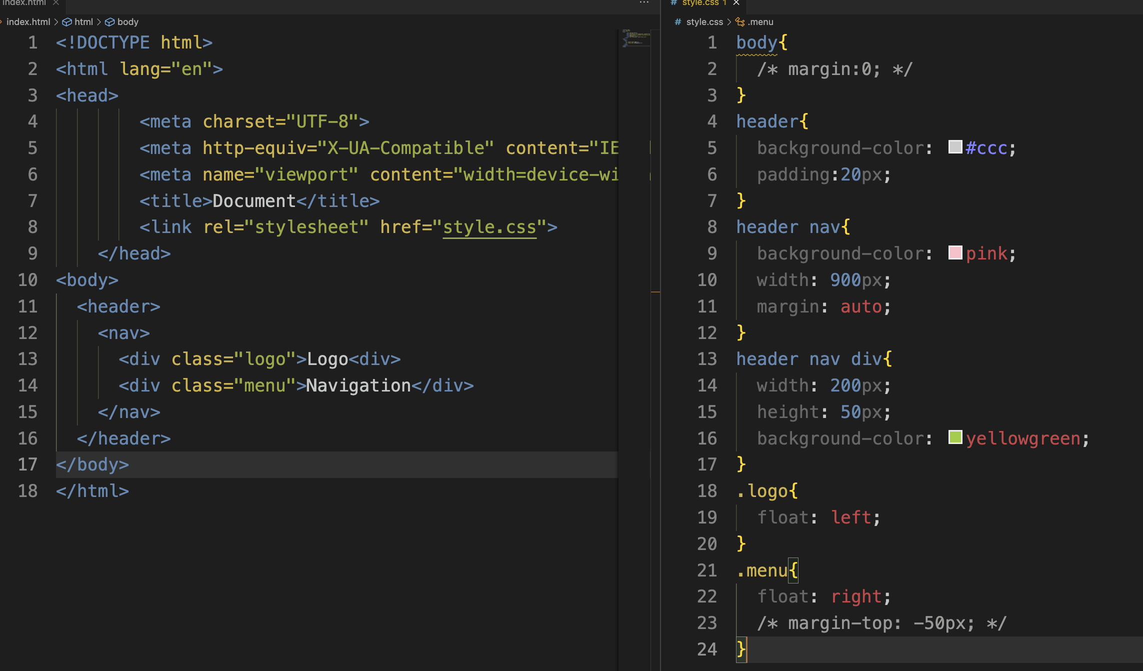Switch to the style.css tab
Image resolution: width=1143 pixels, height=671 pixels.
coord(700,3)
